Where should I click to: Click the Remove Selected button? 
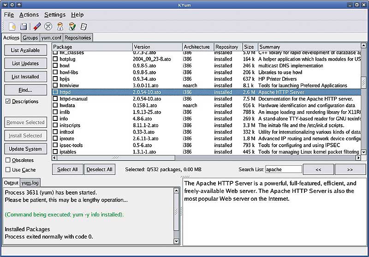coord(25,122)
